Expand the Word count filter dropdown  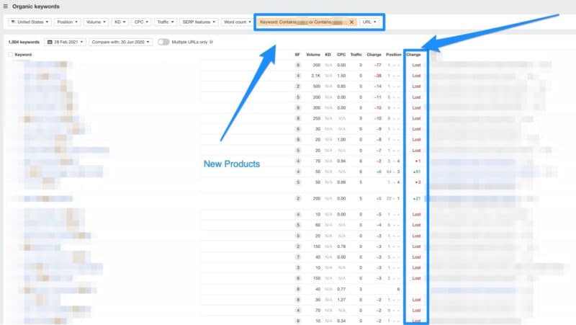[x=238, y=22]
